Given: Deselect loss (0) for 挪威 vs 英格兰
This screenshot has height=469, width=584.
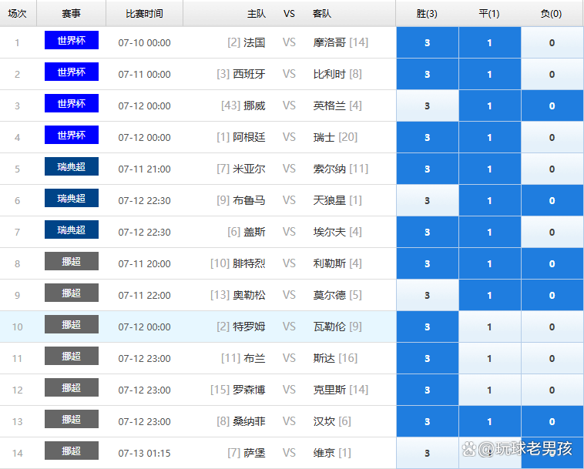Looking at the screenshot, I should point(552,106).
